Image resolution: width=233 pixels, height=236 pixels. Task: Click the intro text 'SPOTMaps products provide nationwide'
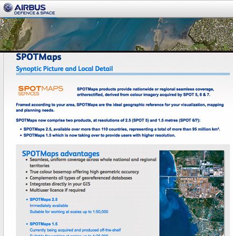pyautogui.click(x=145, y=92)
